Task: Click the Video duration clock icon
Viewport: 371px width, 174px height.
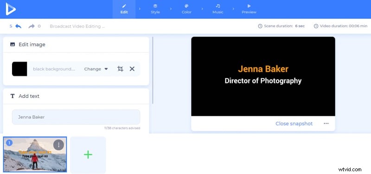Action: [x=316, y=26]
